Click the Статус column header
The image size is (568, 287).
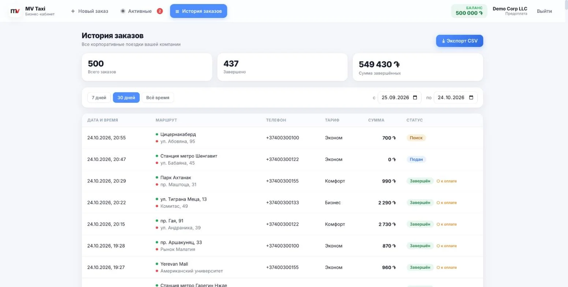(414, 120)
